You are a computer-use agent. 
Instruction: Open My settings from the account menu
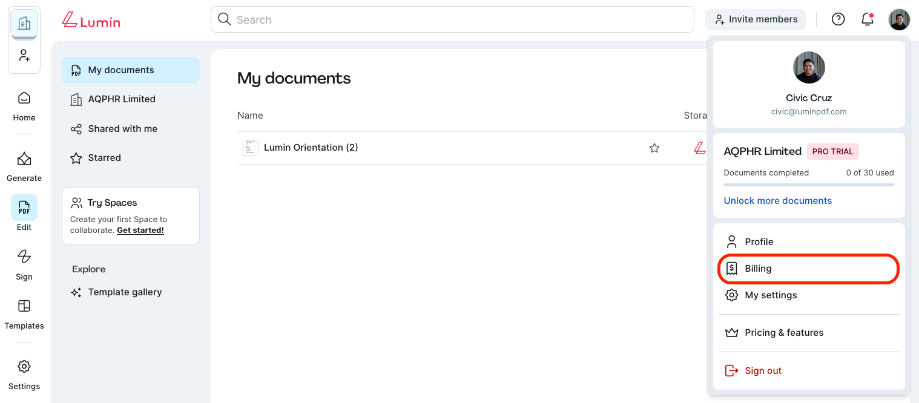click(809, 295)
